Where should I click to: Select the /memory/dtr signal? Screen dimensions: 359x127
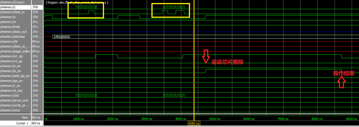coord(15,42)
